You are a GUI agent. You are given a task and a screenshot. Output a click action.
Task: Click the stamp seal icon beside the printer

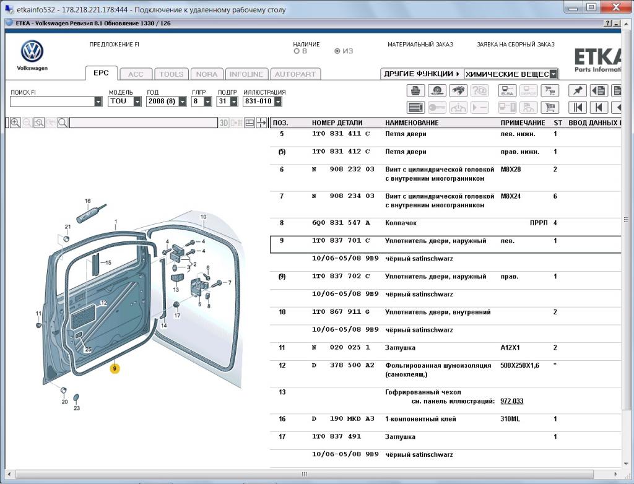tap(436, 90)
